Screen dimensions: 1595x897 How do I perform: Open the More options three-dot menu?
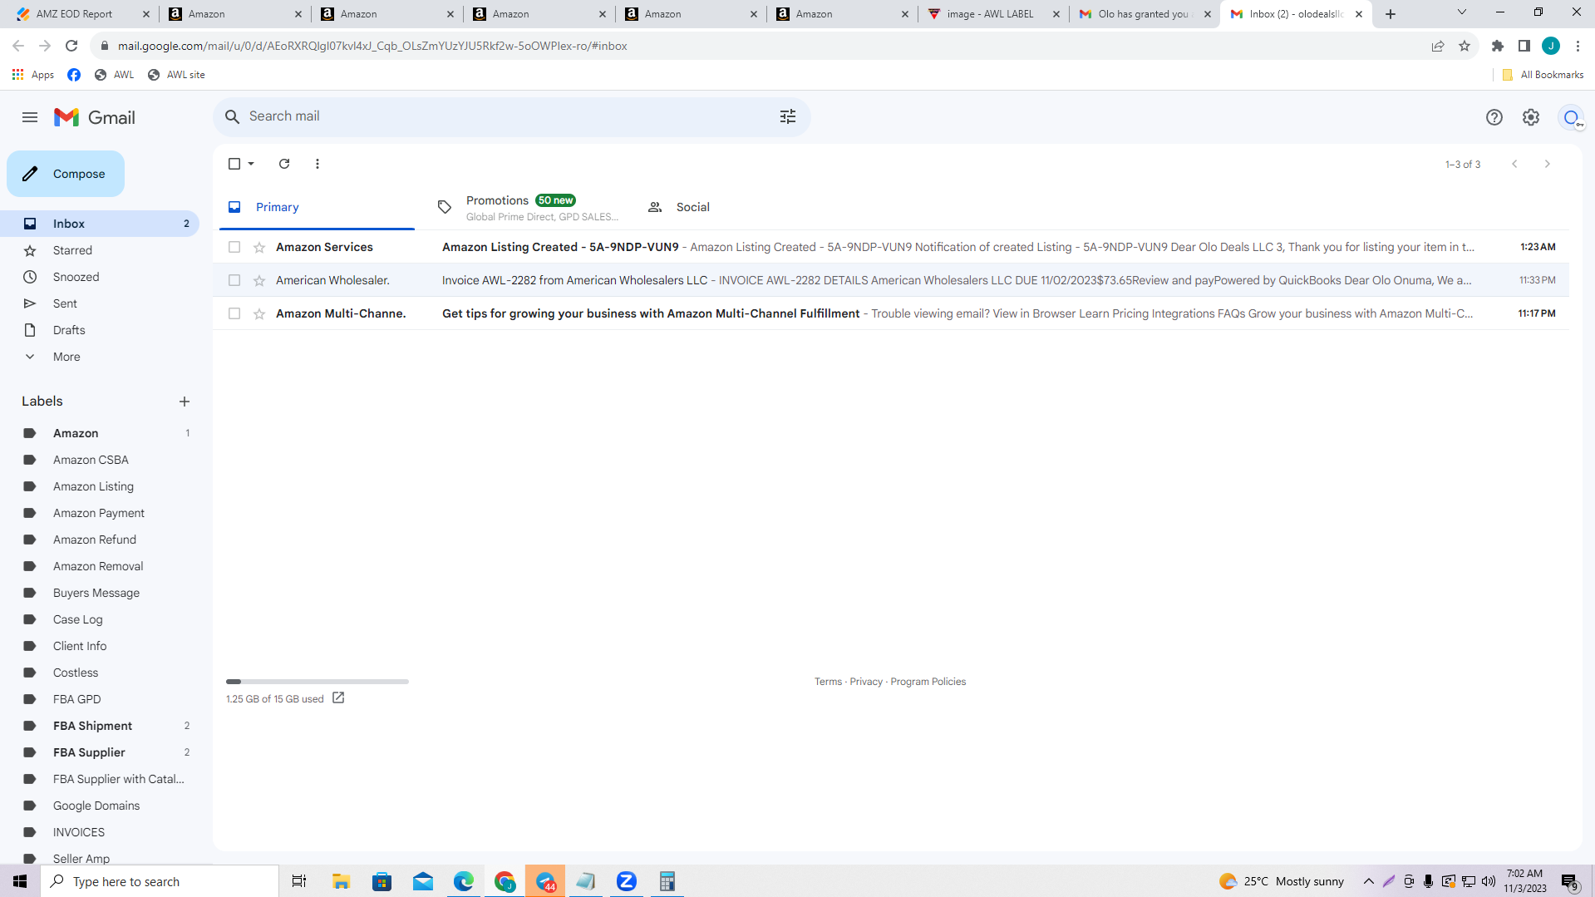318,164
